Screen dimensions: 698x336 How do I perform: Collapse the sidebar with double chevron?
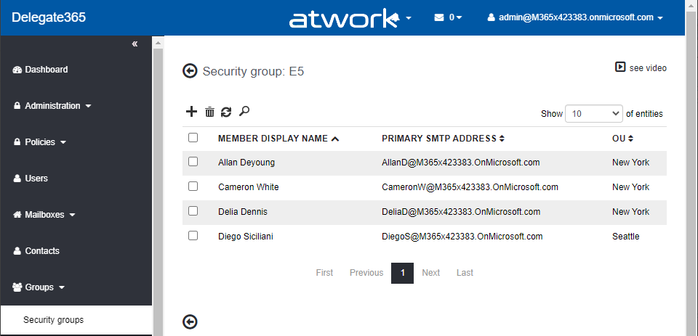(x=135, y=44)
